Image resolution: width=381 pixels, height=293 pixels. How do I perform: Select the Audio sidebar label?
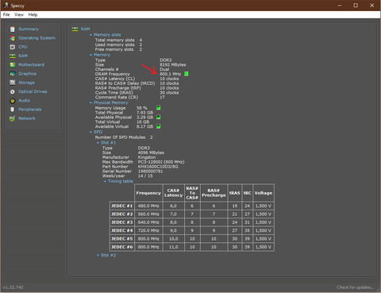tap(24, 101)
